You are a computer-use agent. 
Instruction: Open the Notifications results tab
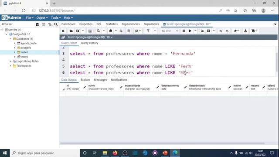[119, 80]
